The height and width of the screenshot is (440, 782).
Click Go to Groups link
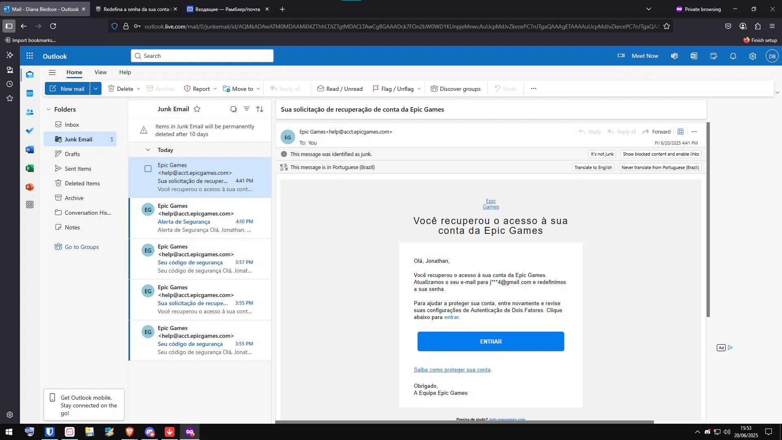tap(82, 247)
